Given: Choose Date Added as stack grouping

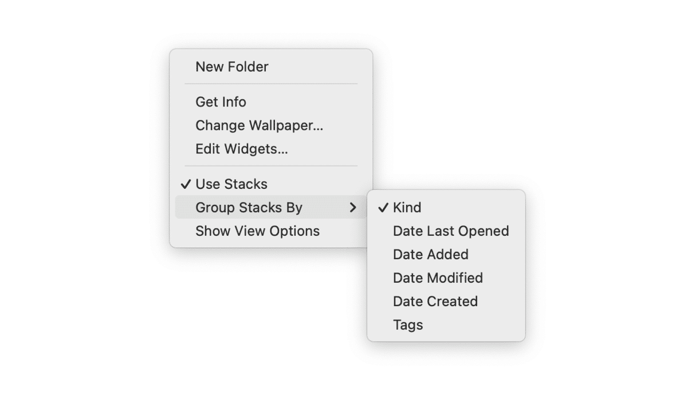Looking at the screenshot, I should (x=431, y=255).
